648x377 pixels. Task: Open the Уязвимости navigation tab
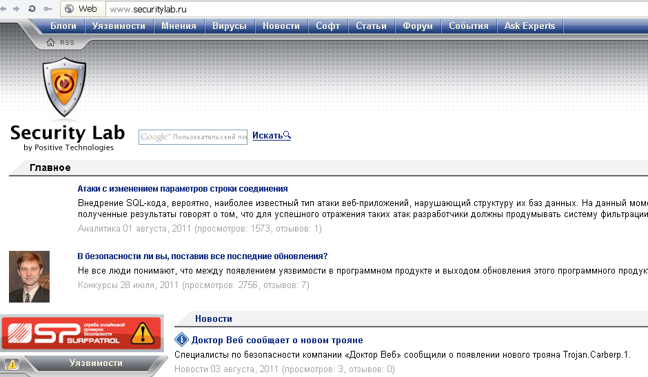[x=119, y=26]
